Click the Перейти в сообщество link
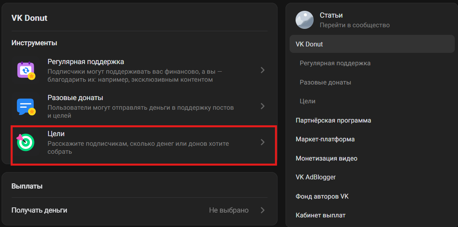 point(355,25)
